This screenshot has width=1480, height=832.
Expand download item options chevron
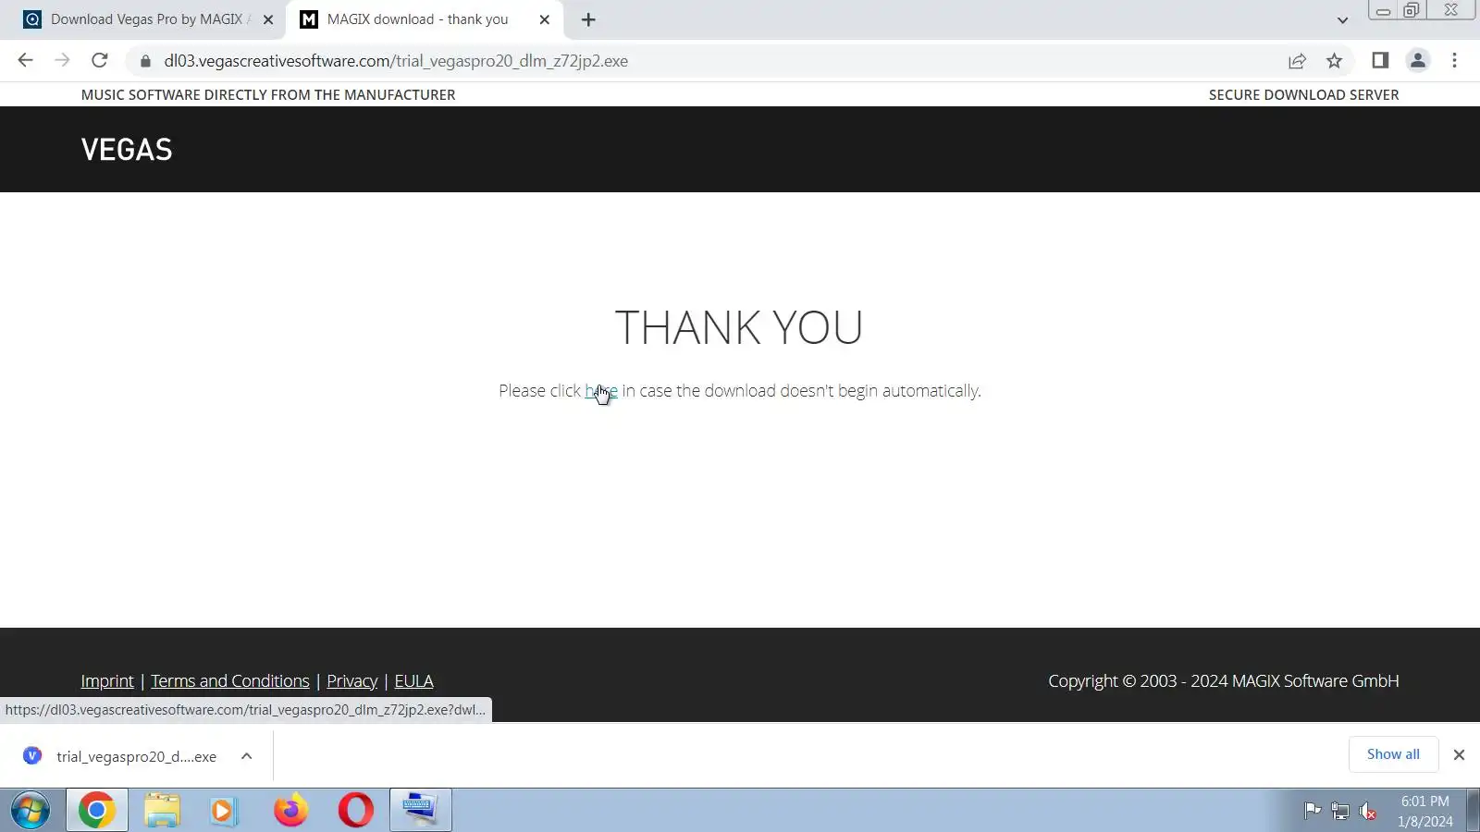[x=247, y=756]
